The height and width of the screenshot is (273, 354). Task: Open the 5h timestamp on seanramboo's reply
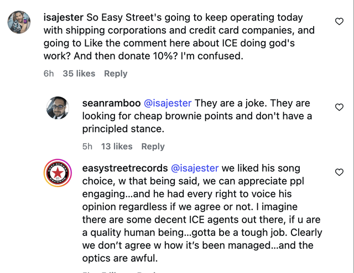click(x=87, y=146)
